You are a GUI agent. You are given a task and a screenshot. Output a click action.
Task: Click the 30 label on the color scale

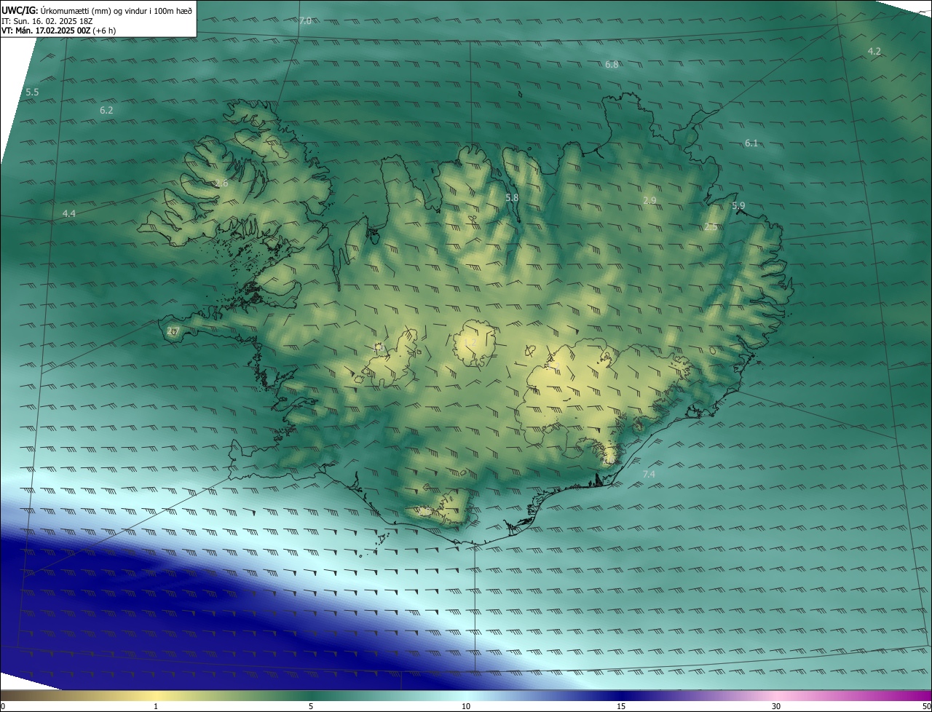[x=776, y=706]
